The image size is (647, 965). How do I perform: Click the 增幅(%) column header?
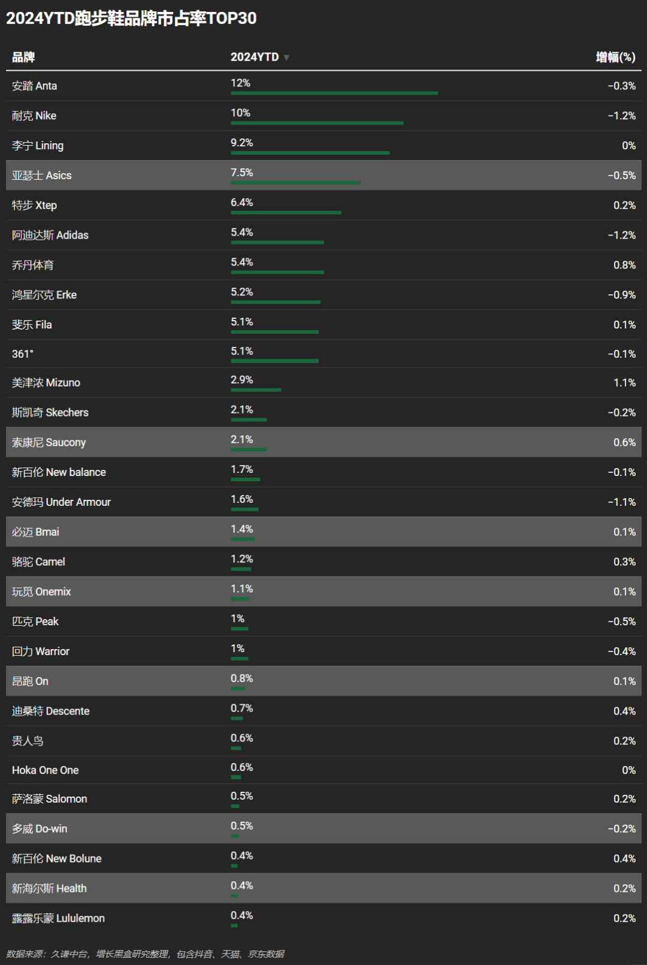[615, 57]
